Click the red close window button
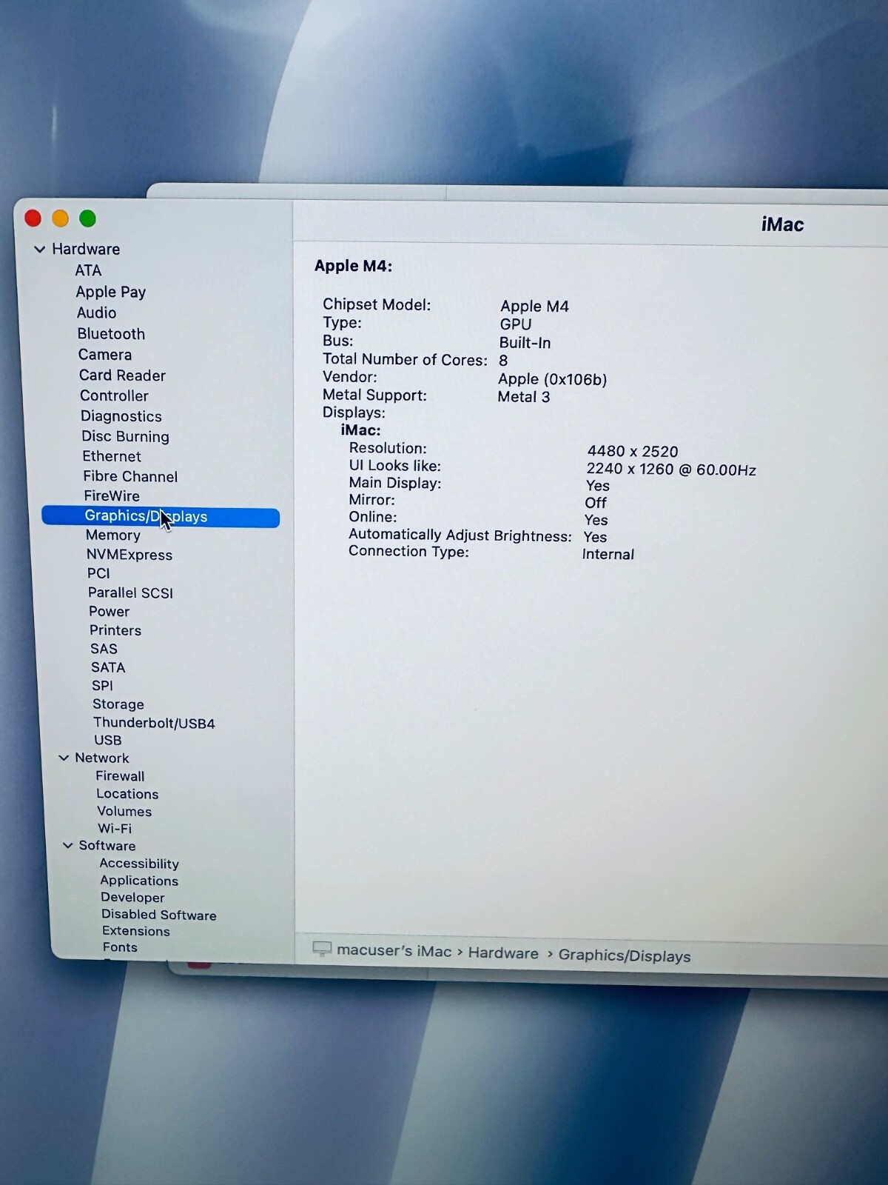This screenshot has width=888, height=1185. point(33,218)
